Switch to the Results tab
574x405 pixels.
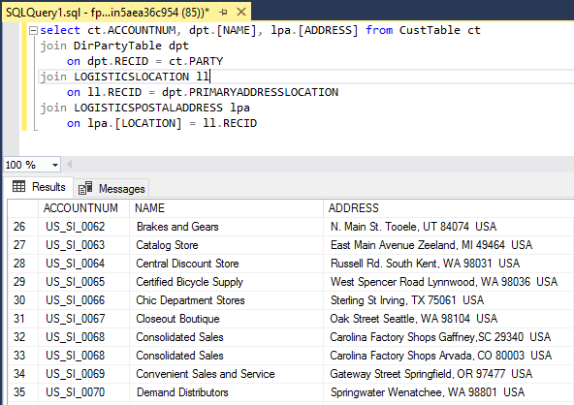pyautogui.click(x=39, y=187)
